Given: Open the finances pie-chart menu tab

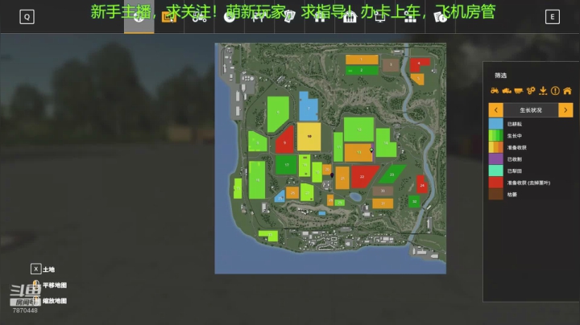Looking at the screenshot, I should pos(230,17).
